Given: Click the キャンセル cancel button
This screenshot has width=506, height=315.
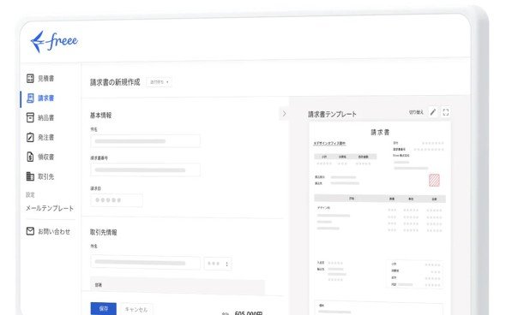Looking at the screenshot, I should pyautogui.click(x=136, y=309).
